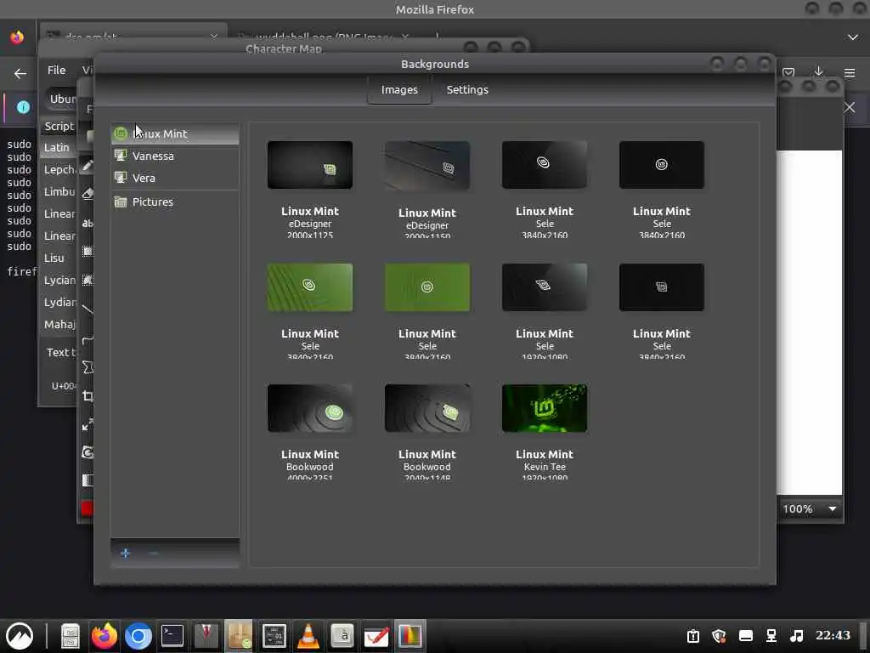870x653 pixels.
Task: Switch to Character Map taskbar item
Action: [343, 636]
